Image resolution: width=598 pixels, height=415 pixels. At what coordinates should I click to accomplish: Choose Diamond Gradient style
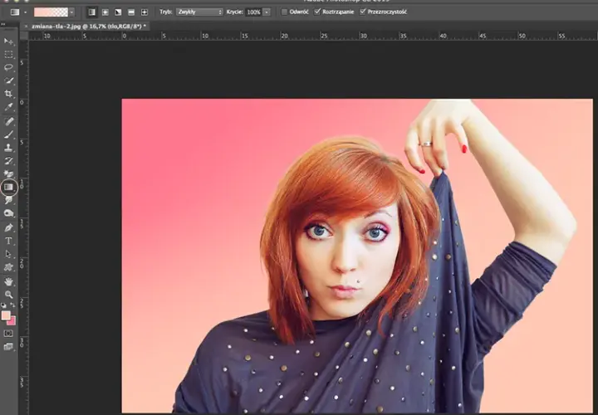[145, 12]
